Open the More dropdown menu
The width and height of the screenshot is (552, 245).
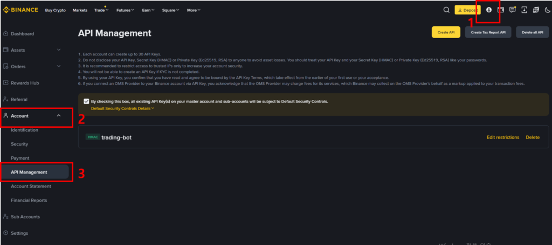[x=194, y=10]
